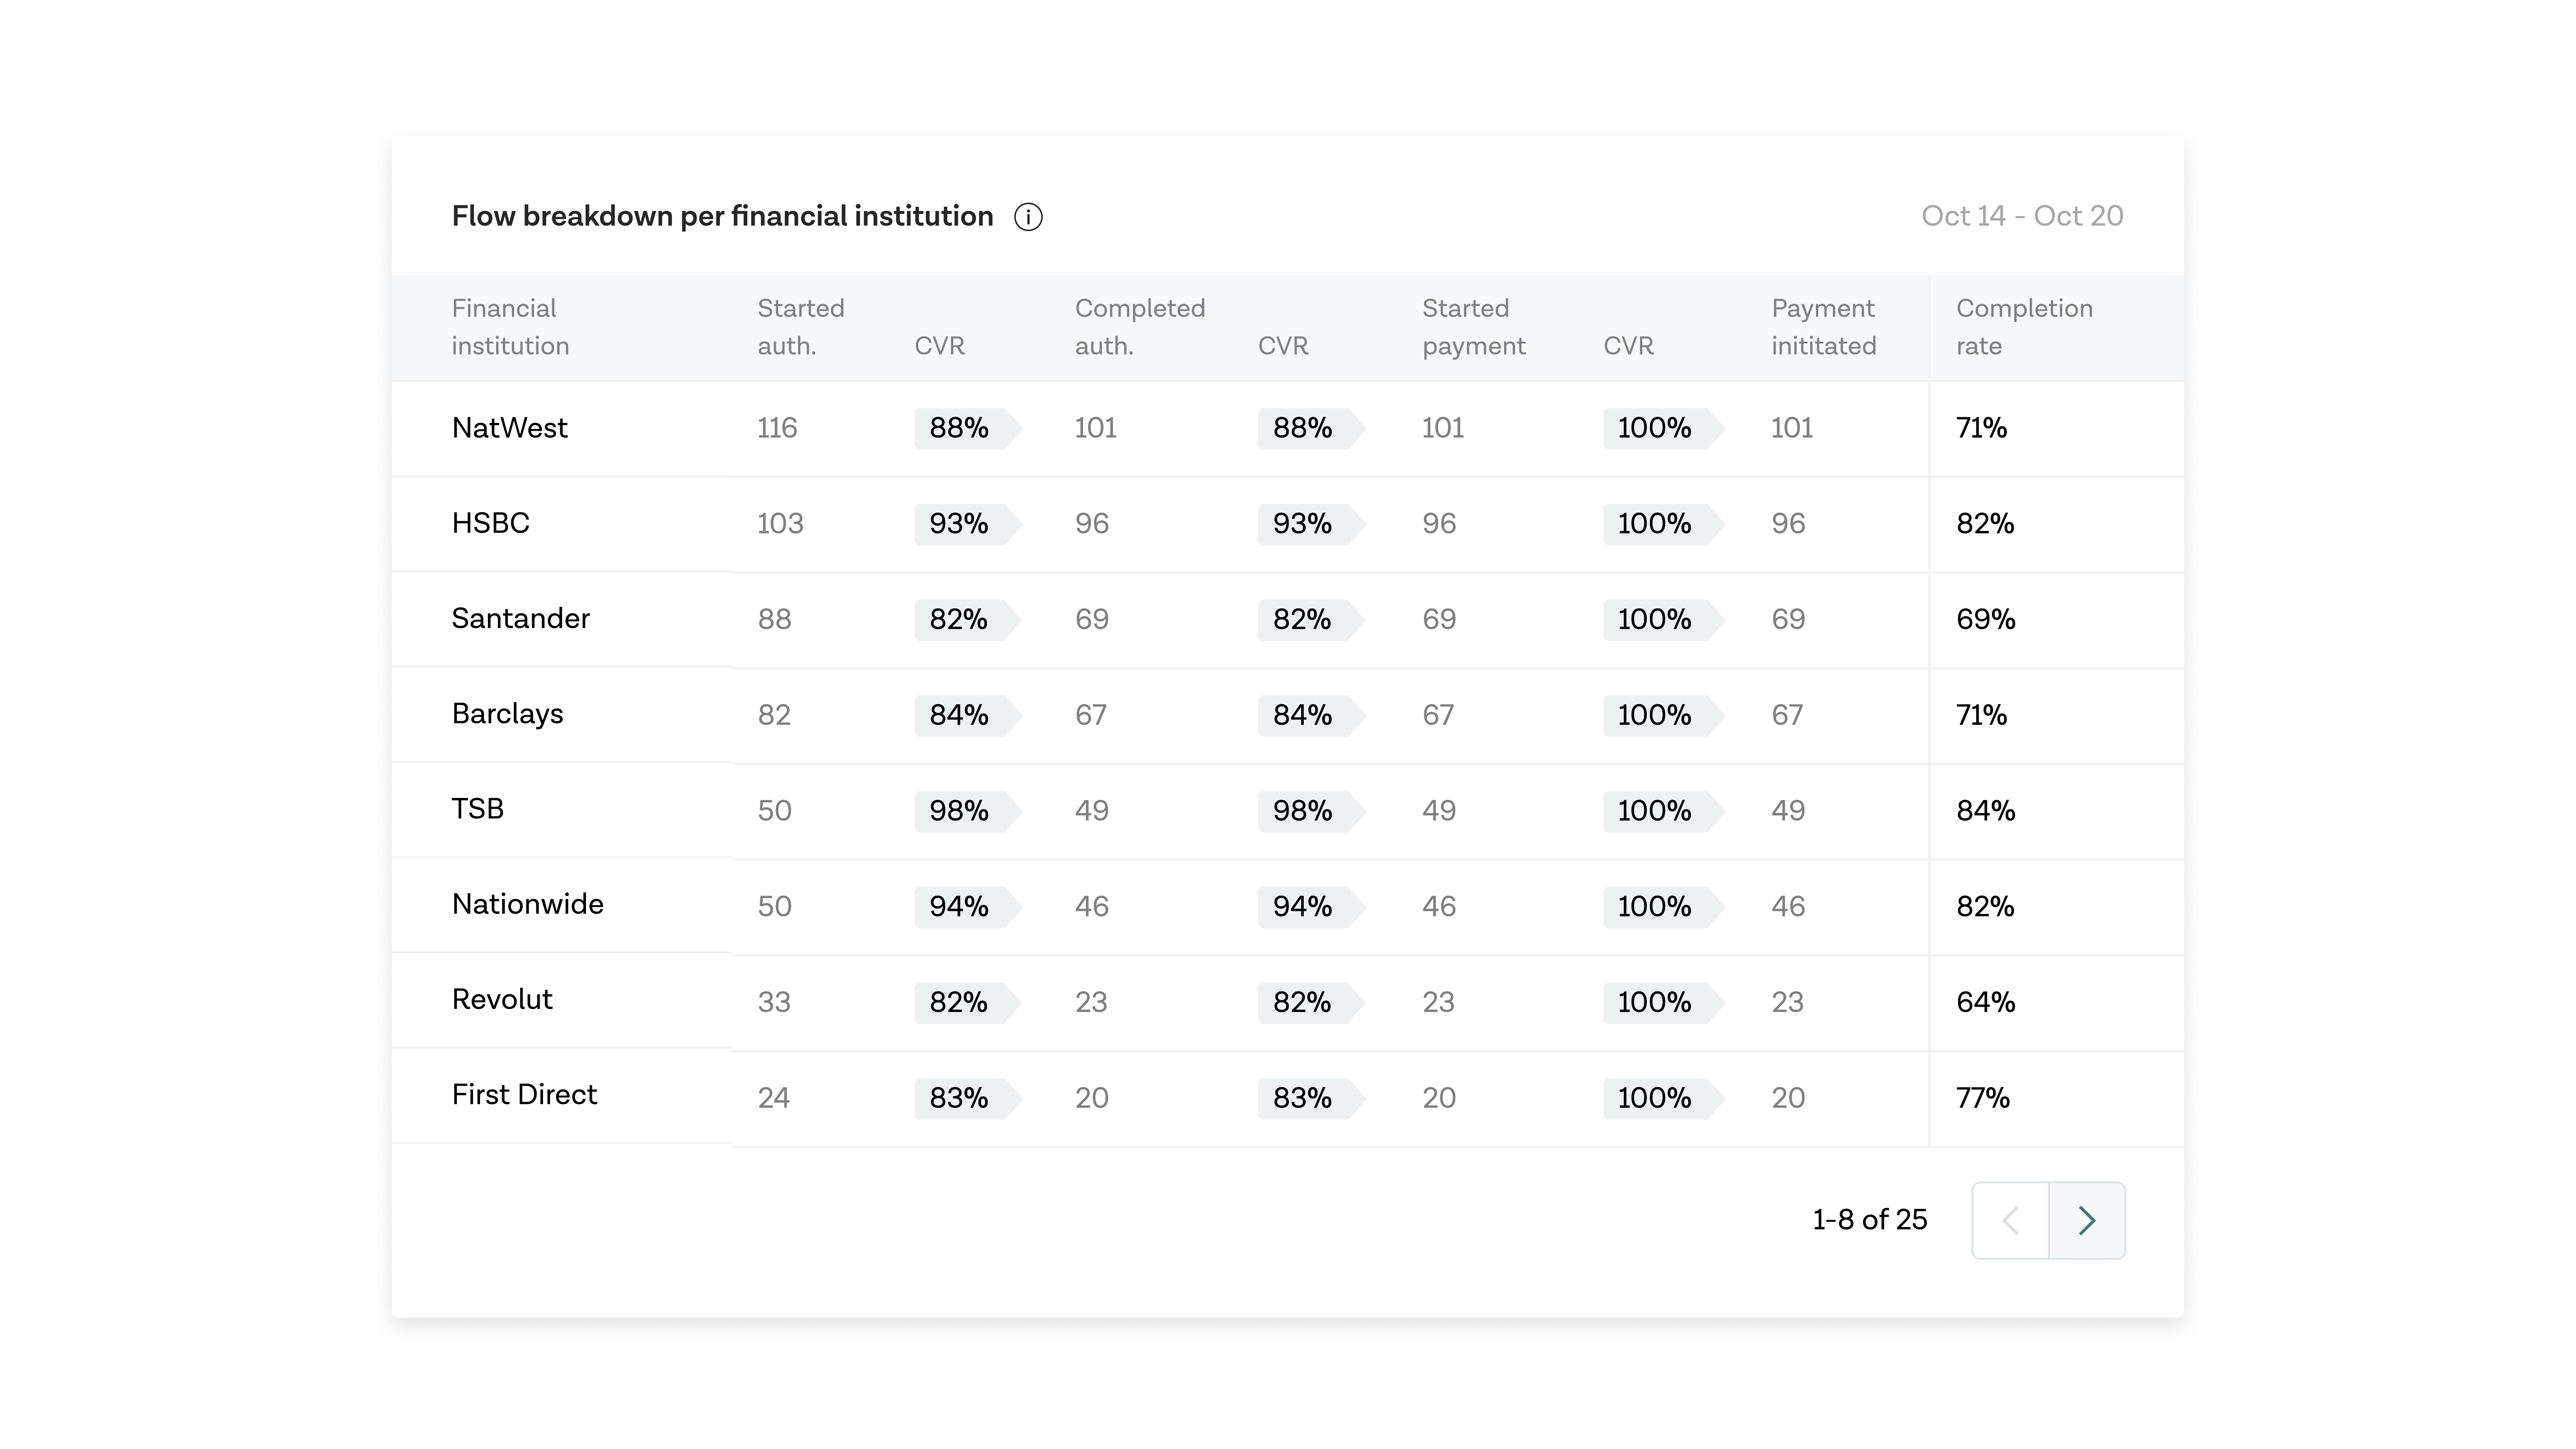Select the NatWest row name
2576x1449 pixels.
[x=509, y=428]
